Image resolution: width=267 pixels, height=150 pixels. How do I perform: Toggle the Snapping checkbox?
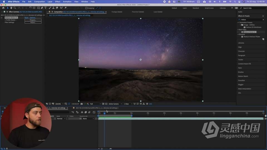click(86, 8)
